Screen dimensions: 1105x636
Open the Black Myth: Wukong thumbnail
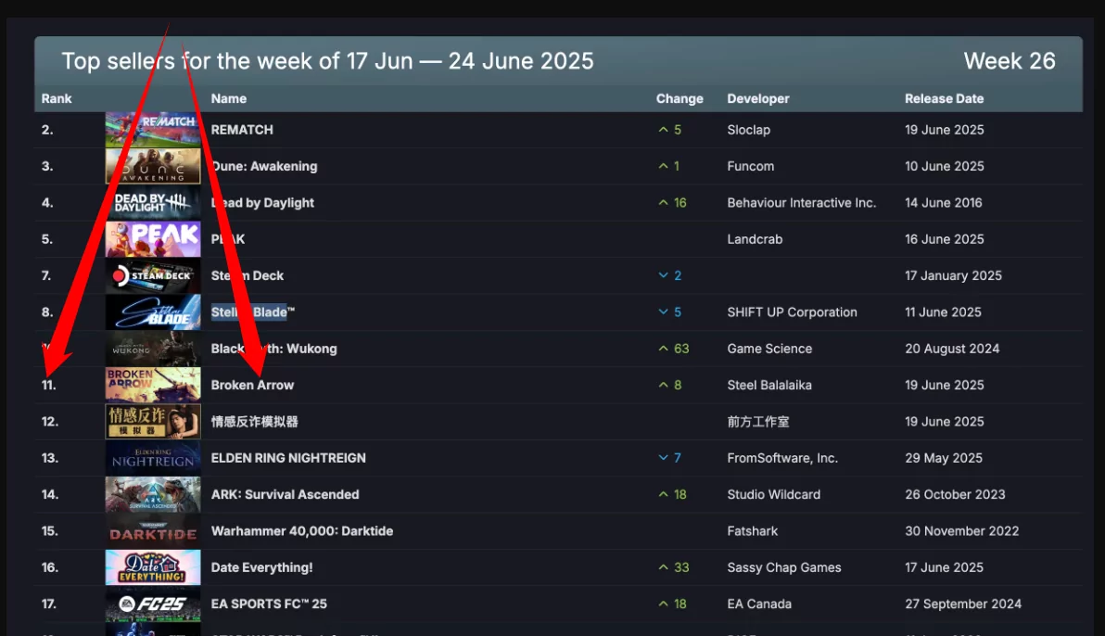153,349
